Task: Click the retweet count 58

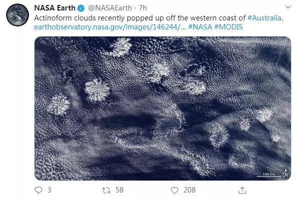Action: click(120, 190)
